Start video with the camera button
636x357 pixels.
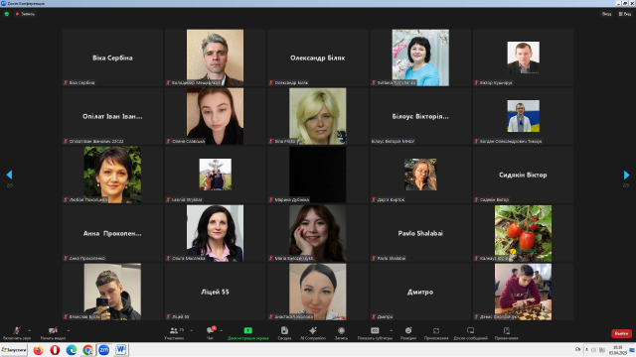tap(53, 333)
